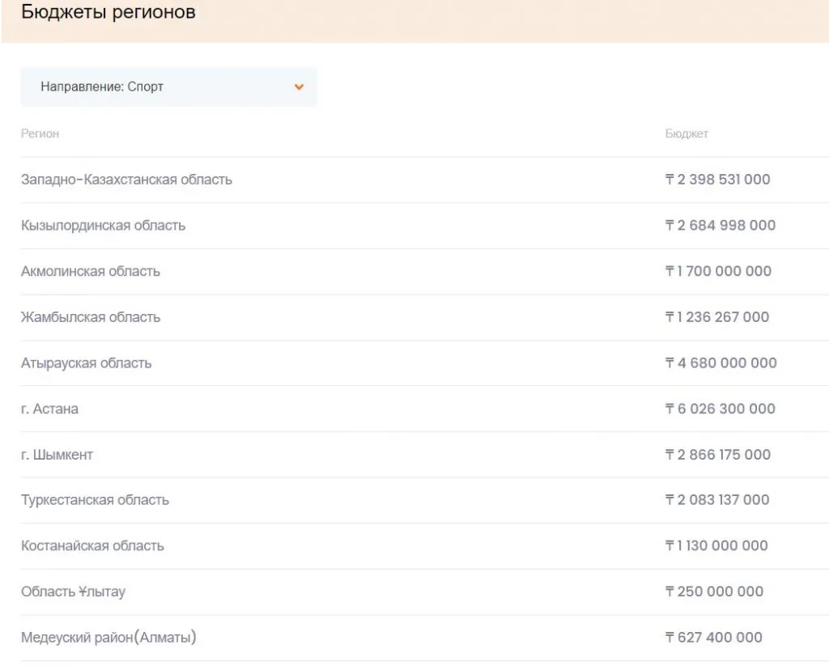Viewport: 829px width, 670px height.
Task: Click the 'Бюджет' column header
Action: (687, 134)
